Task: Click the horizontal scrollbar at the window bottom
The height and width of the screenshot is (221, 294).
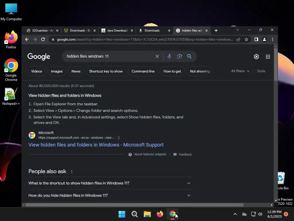Action: [134, 205]
